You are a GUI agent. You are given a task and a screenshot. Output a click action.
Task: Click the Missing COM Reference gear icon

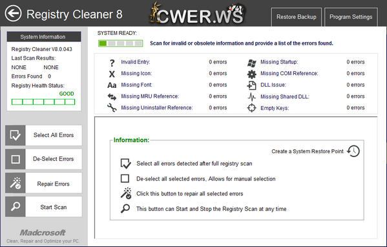coord(252,74)
